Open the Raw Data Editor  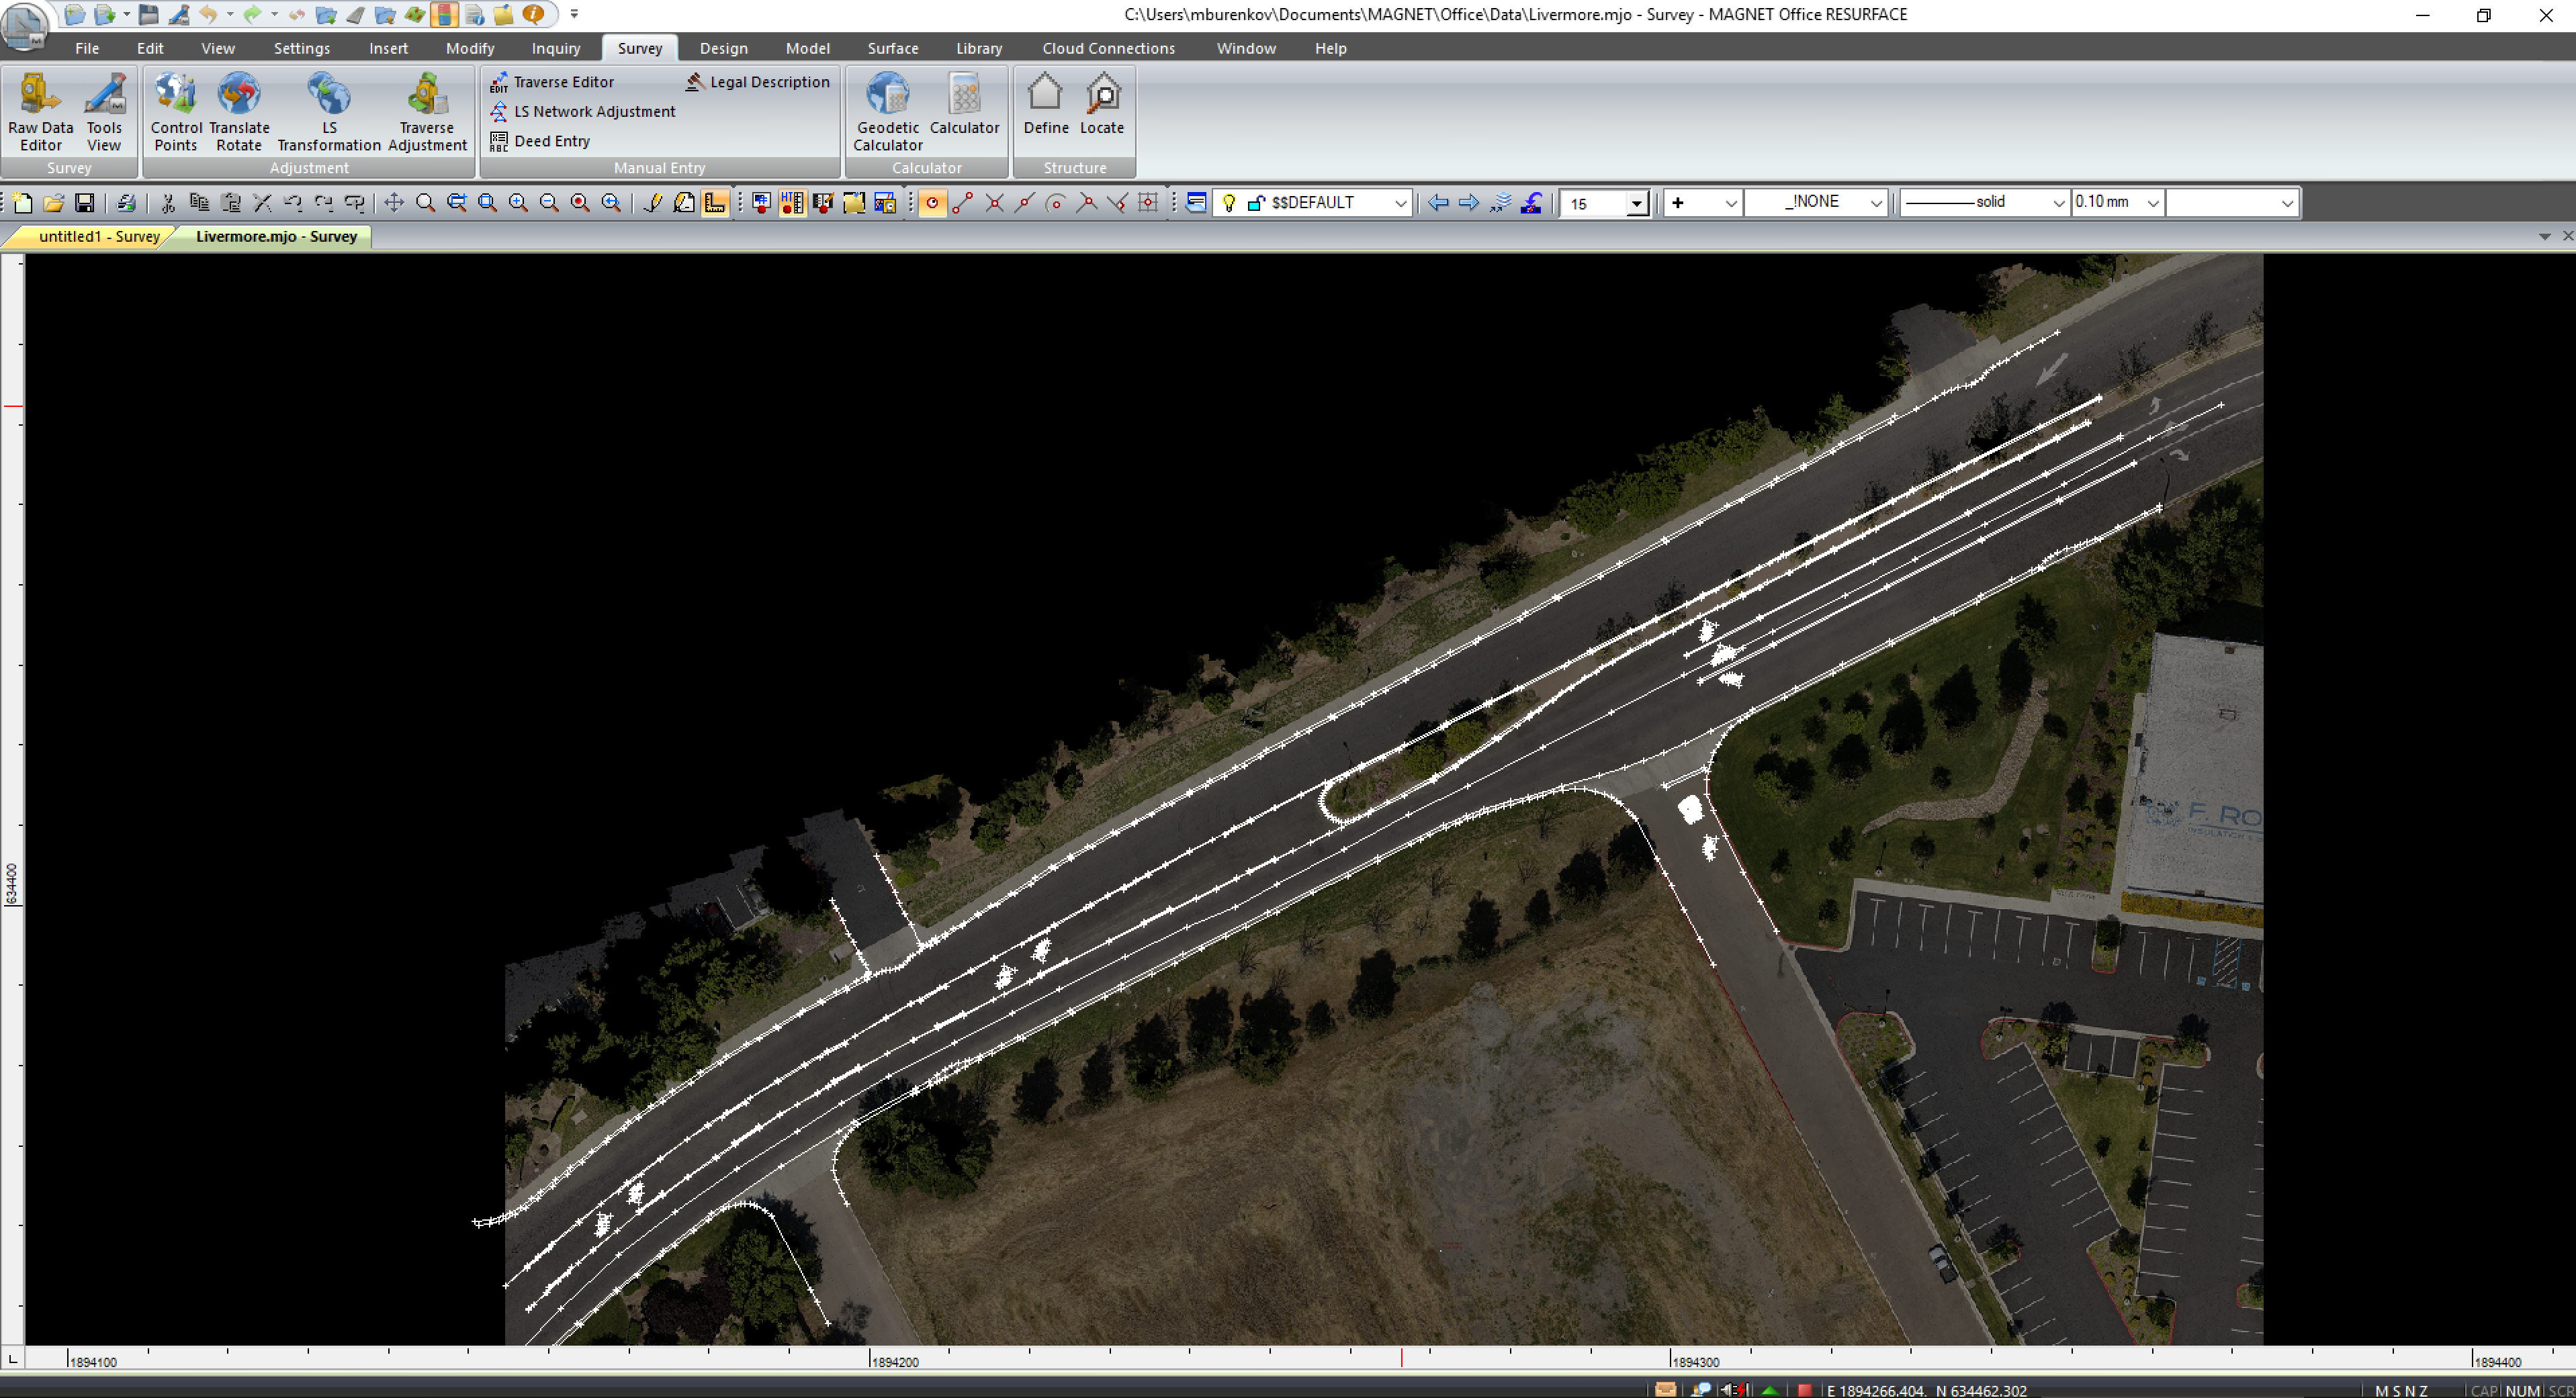[40, 111]
